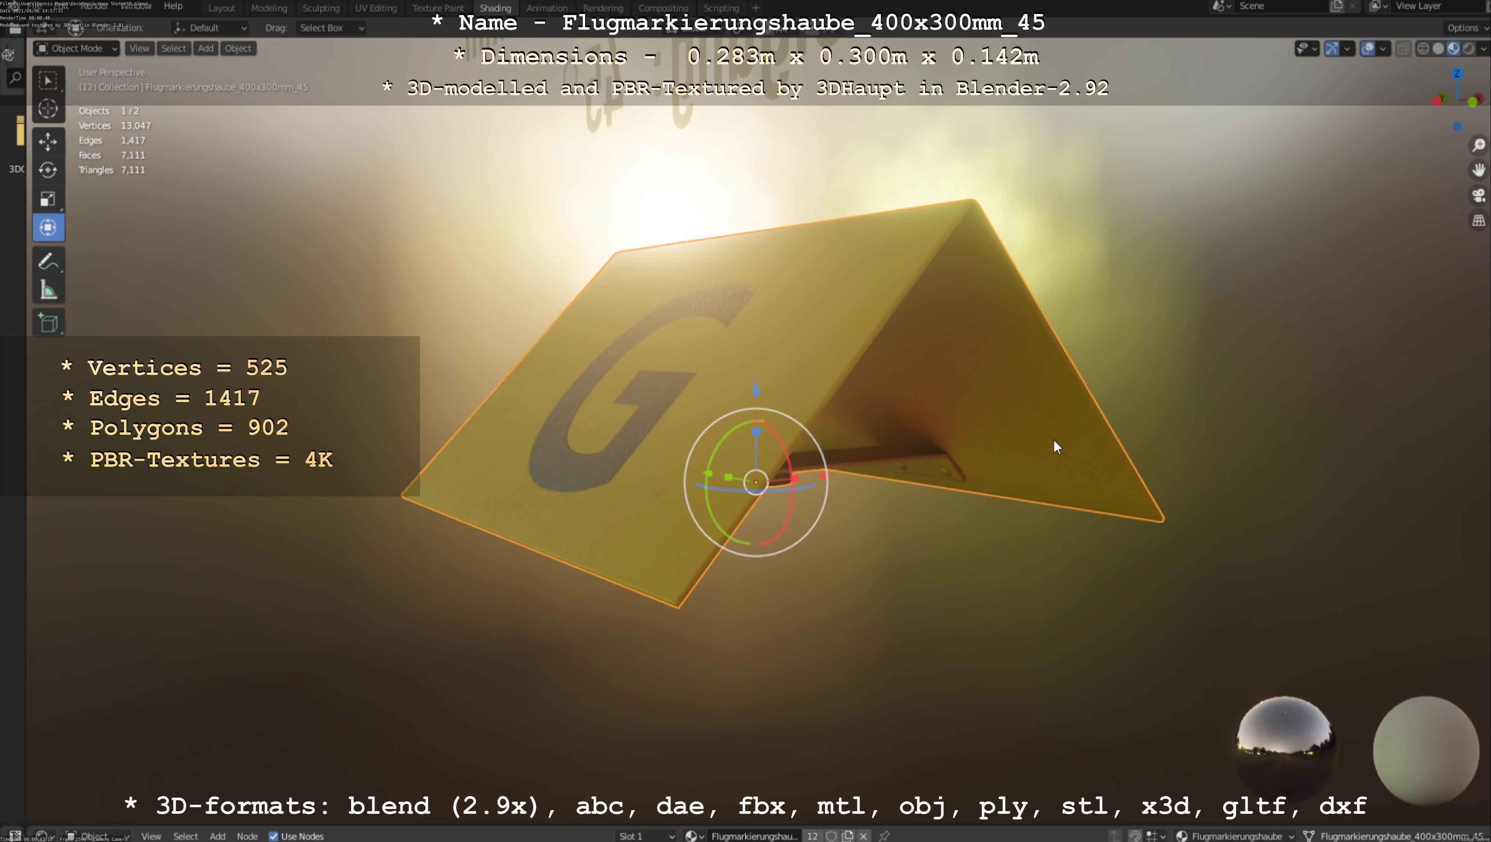Click the material preview sphere thumbnail
The height and width of the screenshot is (842, 1491).
tap(1426, 750)
